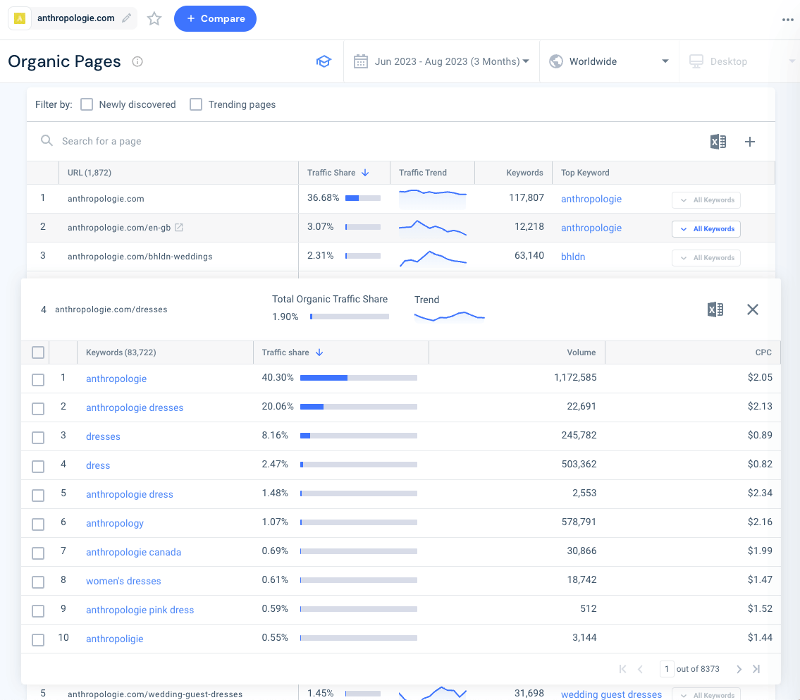Open the anthropologie dresses keyword link

coord(135,407)
